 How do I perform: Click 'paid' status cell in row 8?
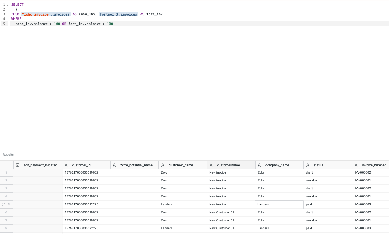[x=327, y=228]
